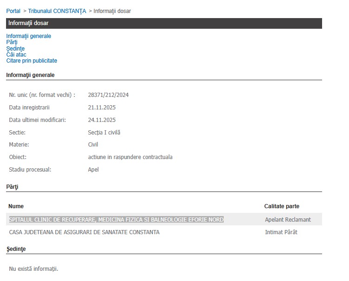Click the Apelant Reclamant party role
The height and width of the screenshot is (281, 349).
click(288, 220)
